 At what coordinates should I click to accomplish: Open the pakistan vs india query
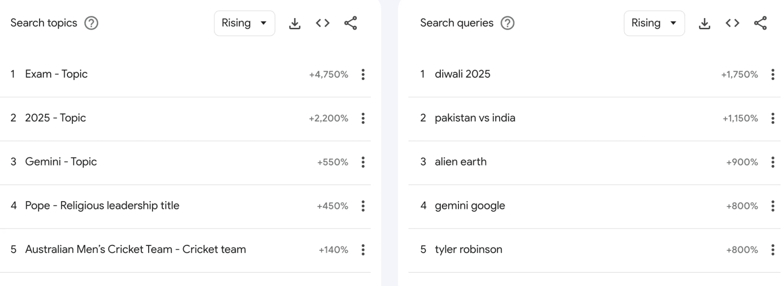click(475, 118)
